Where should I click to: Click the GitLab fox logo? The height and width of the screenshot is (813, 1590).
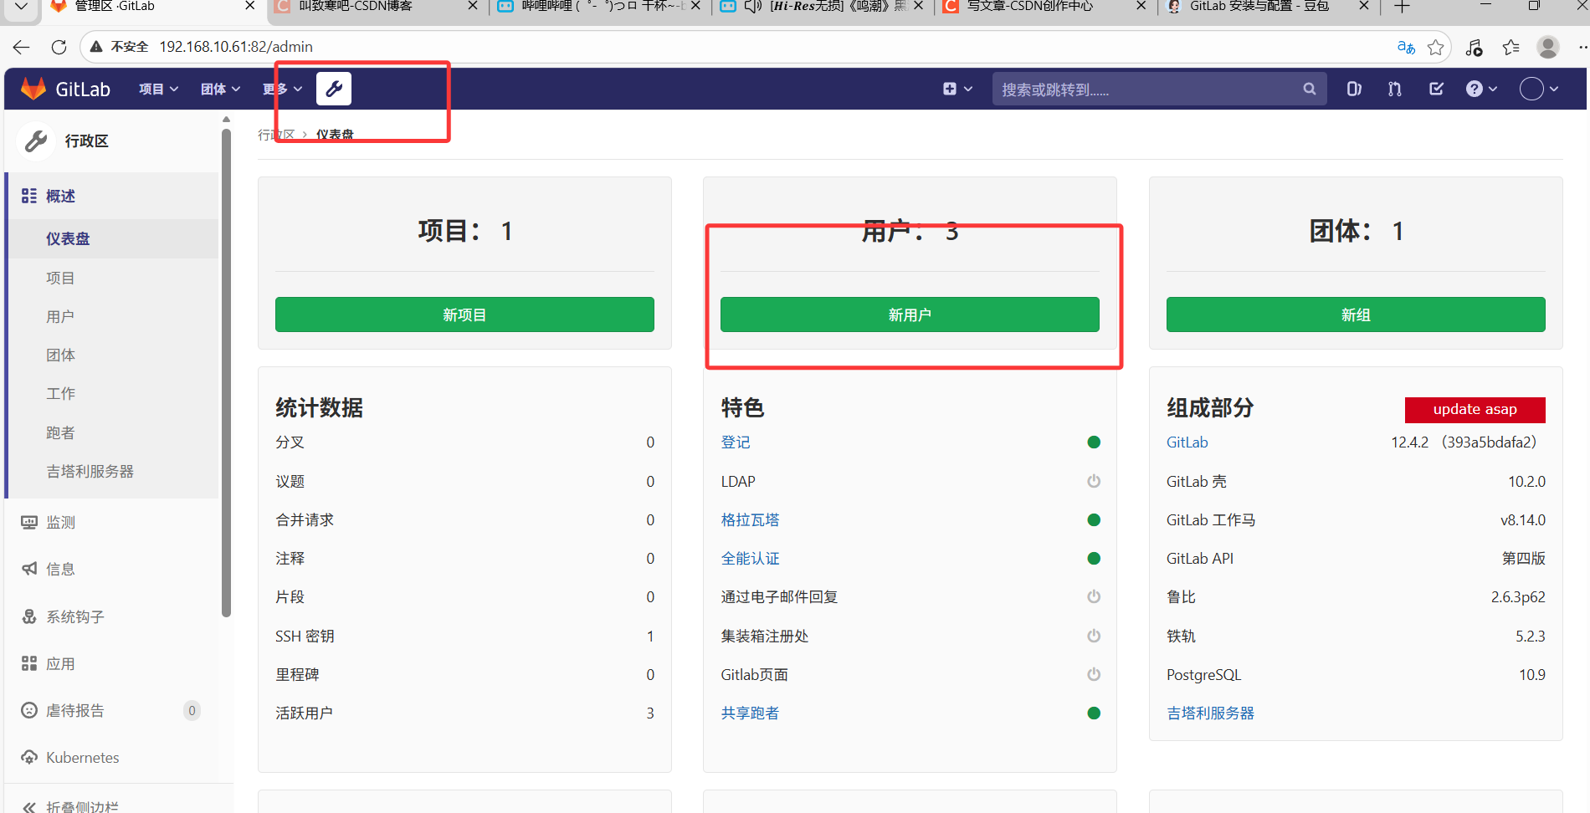click(33, 89)
